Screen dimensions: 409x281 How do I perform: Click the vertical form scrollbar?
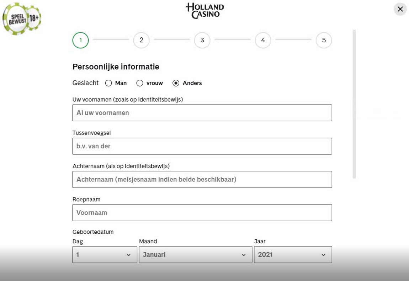click(x=354, y=104)
